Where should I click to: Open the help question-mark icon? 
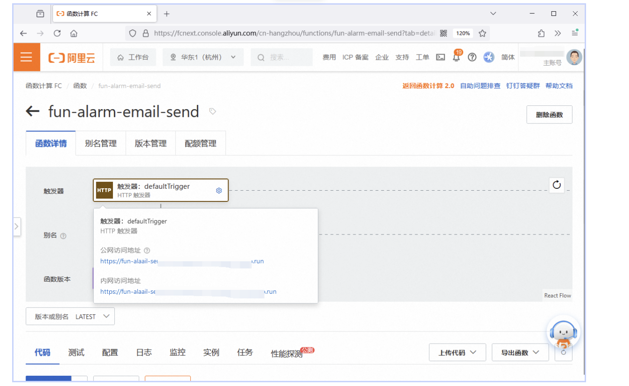pyautogui.click(x=472, y=57)
